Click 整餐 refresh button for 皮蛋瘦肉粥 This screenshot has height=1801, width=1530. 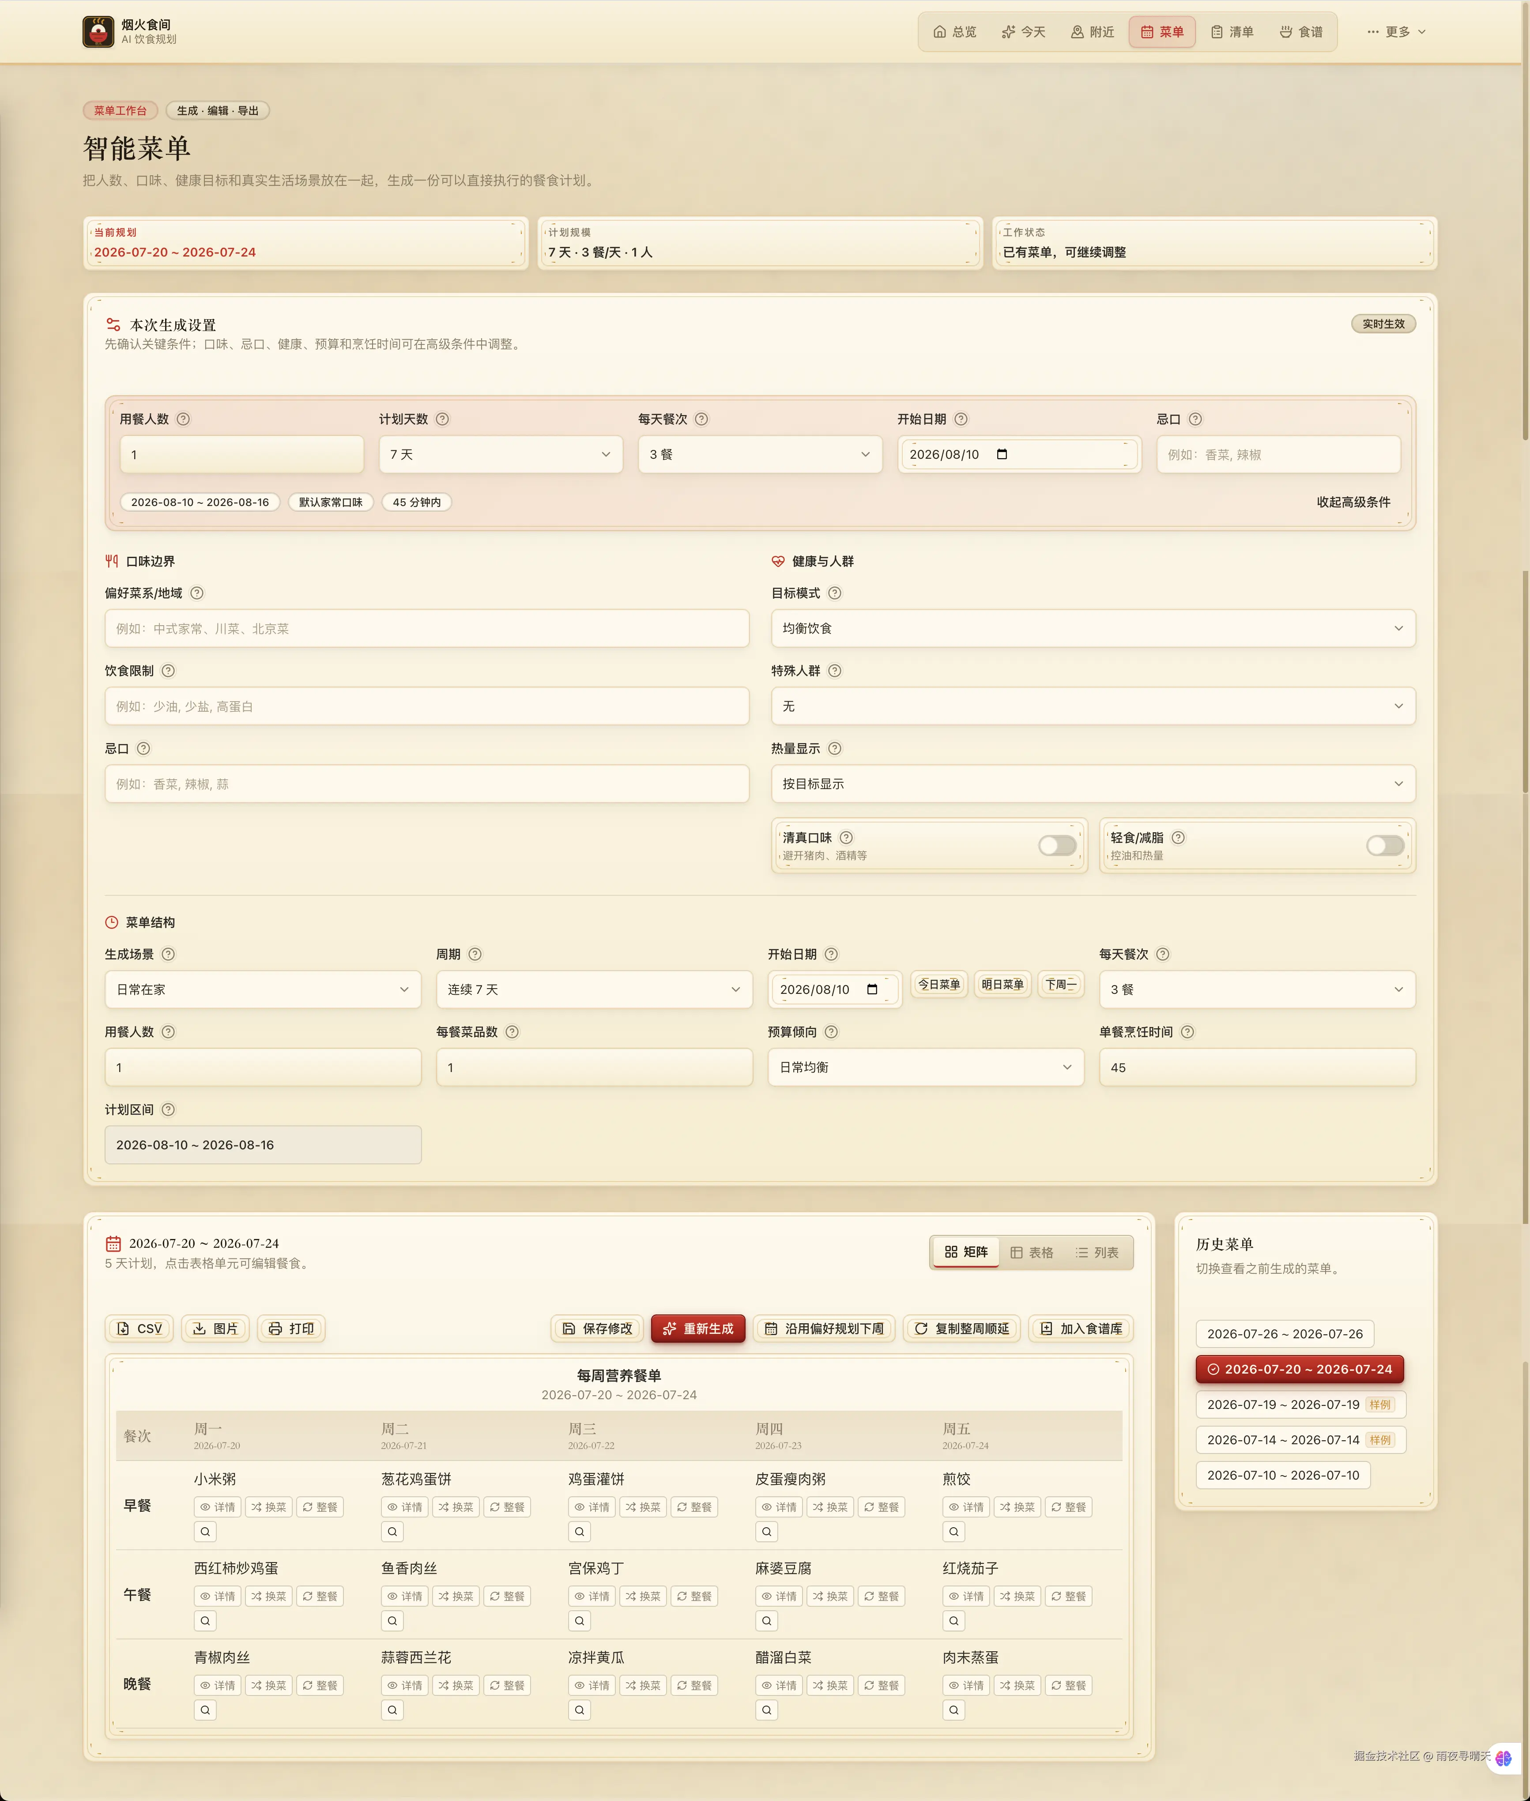pyautogui.click(x=881, y=1507)
